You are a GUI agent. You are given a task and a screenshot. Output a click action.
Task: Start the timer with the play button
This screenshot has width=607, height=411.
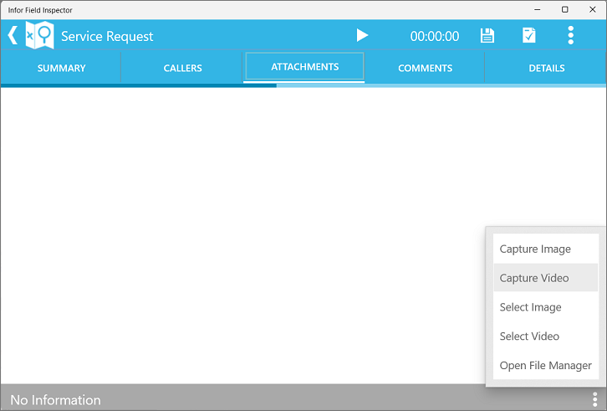coord(362,35)
